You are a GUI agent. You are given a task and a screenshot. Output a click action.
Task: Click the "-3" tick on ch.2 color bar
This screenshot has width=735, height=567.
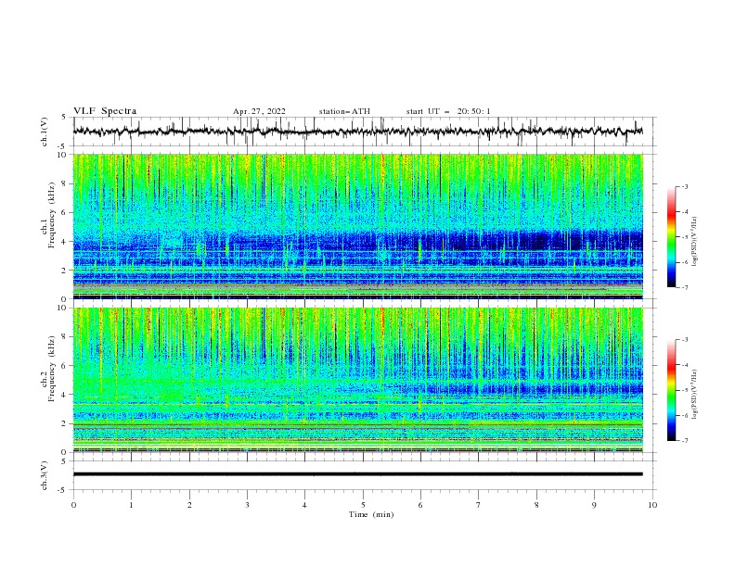(685, 340)
